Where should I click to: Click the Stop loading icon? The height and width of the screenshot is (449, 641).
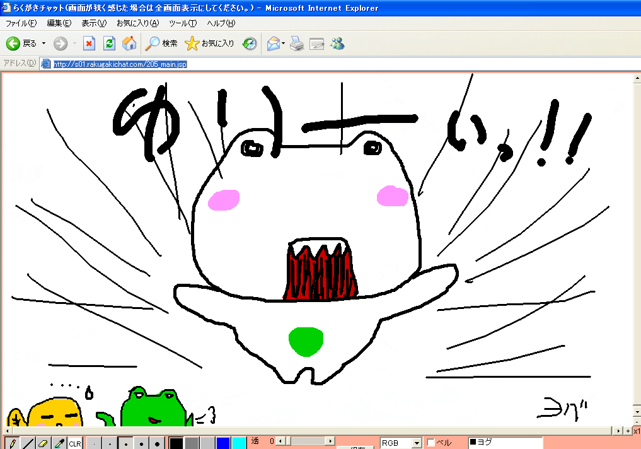[89, 44]
